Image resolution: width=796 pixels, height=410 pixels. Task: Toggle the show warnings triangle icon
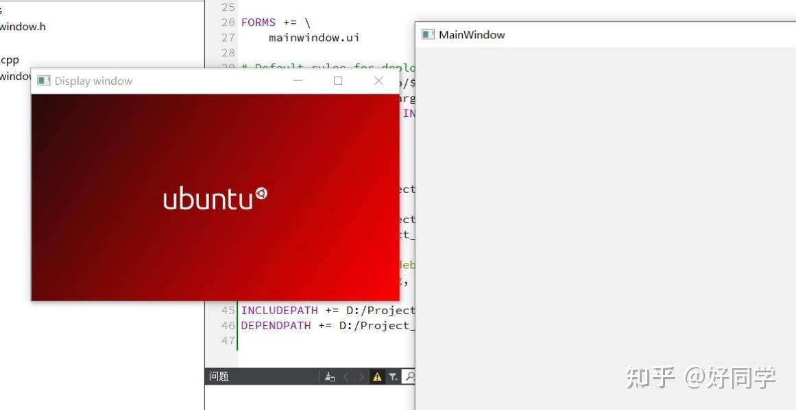click(377, 376)
